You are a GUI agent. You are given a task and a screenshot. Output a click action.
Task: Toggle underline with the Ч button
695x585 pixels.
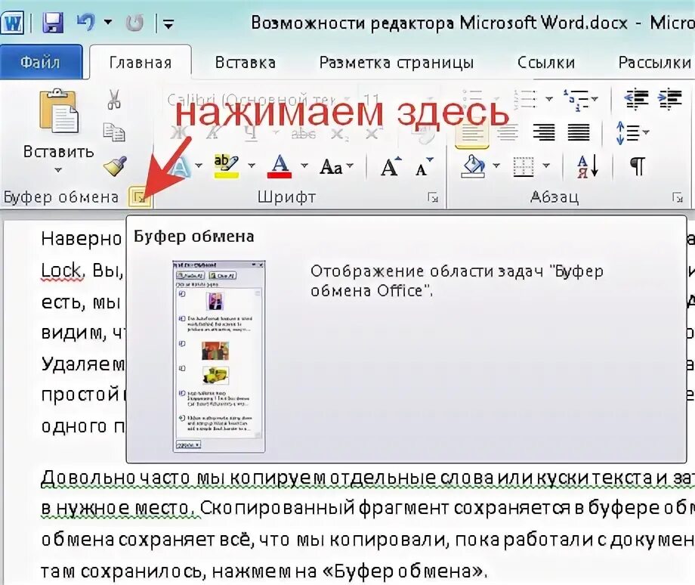(252, 132)
